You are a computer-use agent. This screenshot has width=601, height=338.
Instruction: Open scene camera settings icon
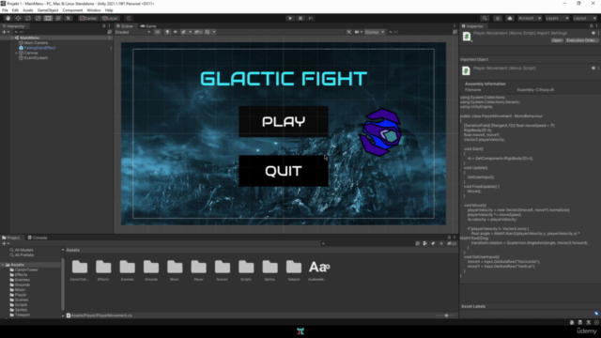(x=357, y=32)
